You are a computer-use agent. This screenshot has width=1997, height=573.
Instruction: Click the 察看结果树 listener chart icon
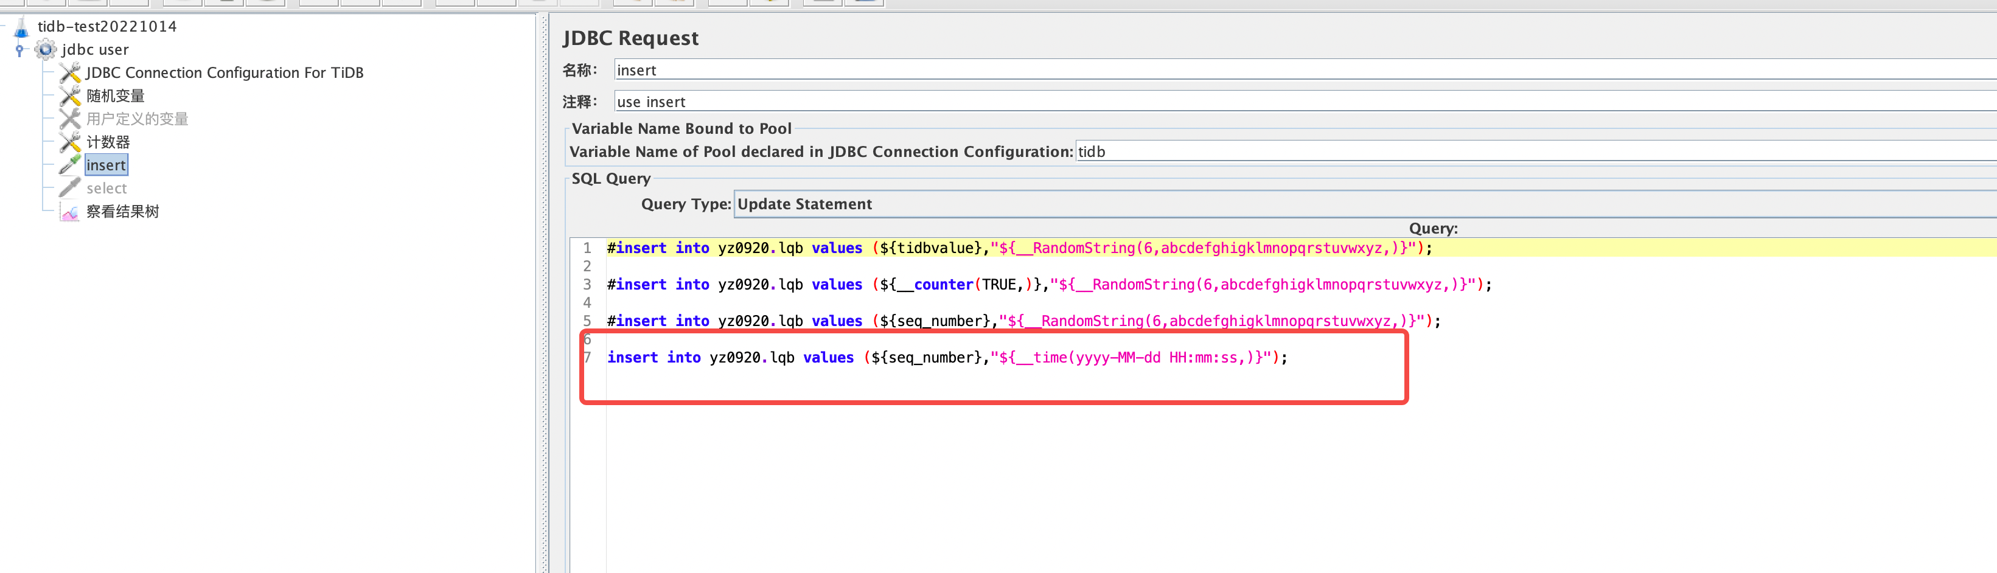coord(70,212)
